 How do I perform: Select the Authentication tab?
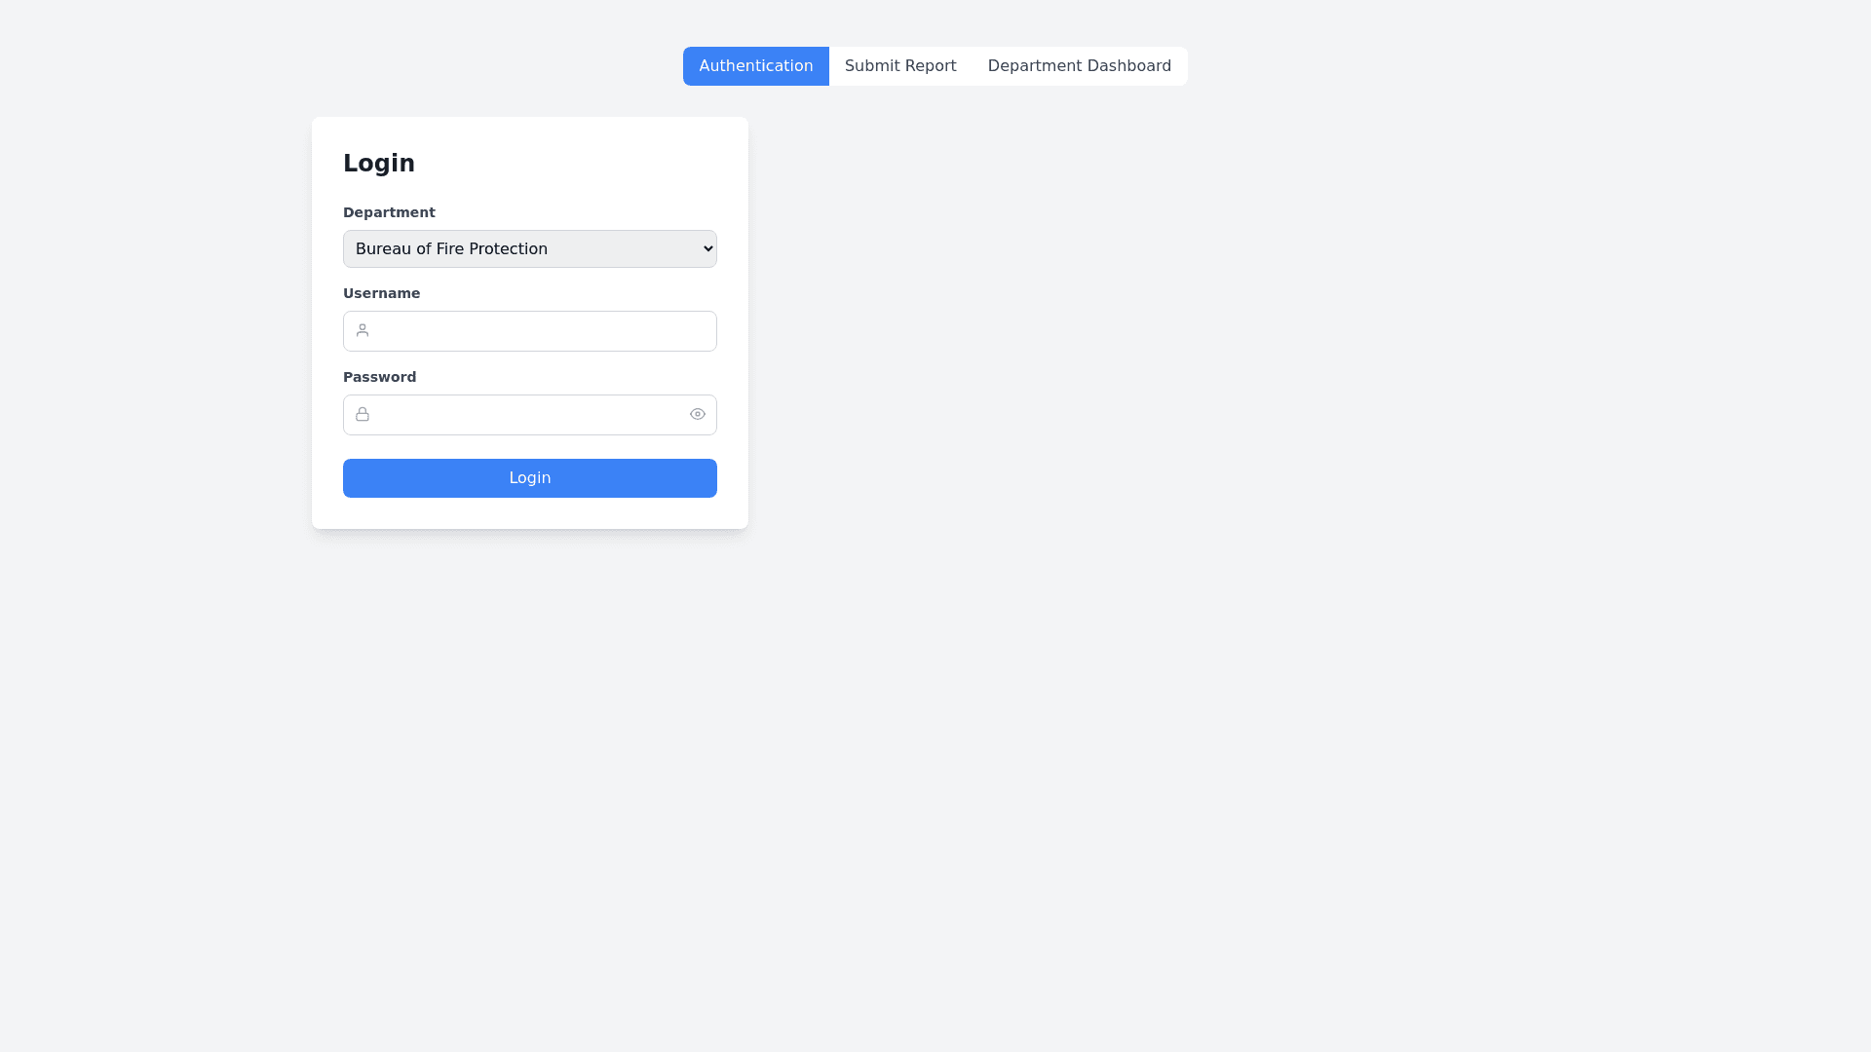coord(755,66)
